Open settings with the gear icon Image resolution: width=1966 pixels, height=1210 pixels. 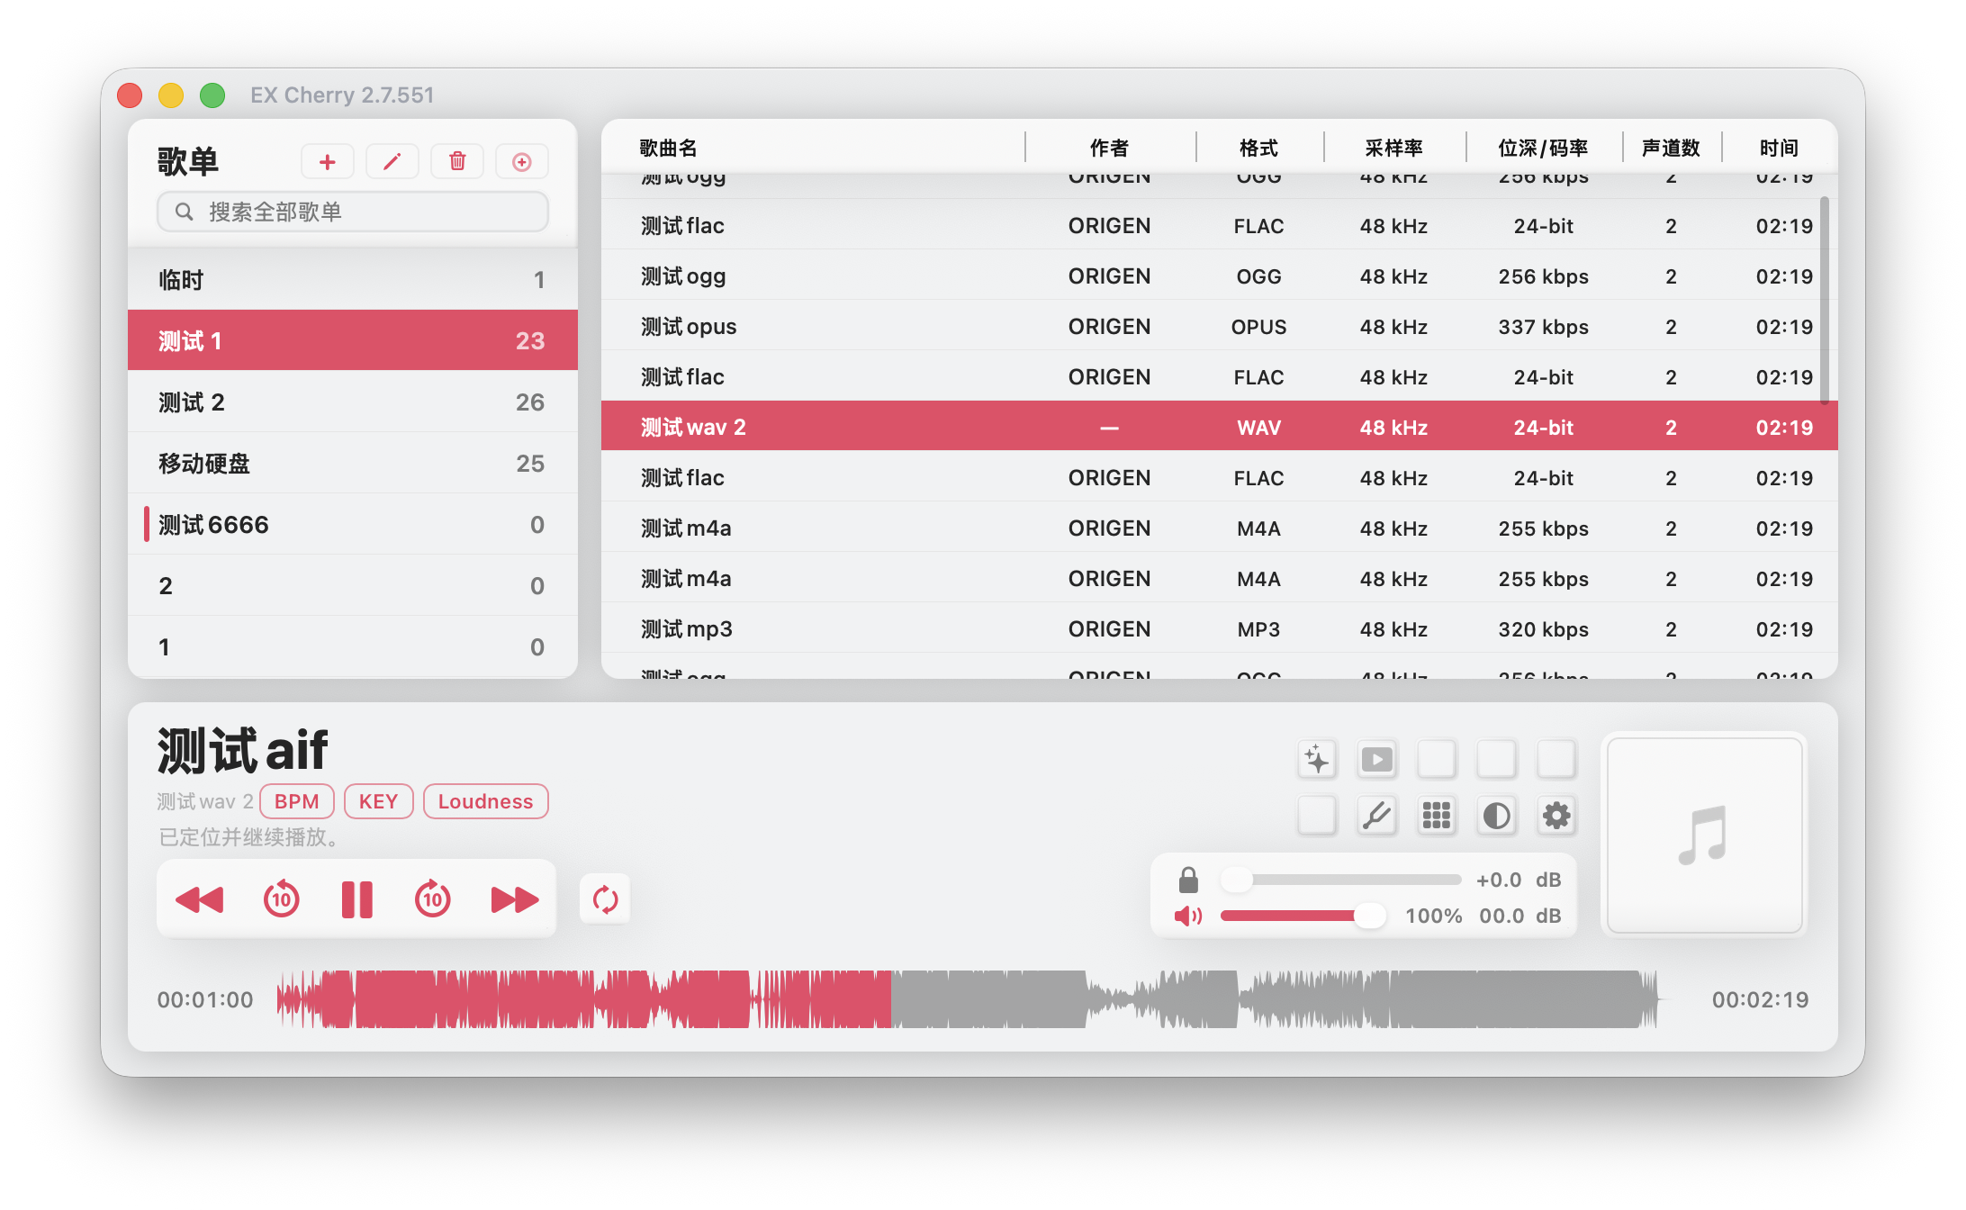pos(1556,816)
